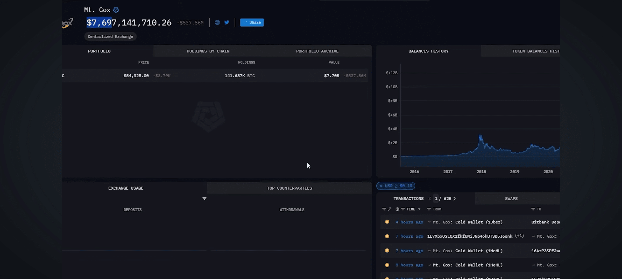
Task: Click the transactions page number field
Action: coord(436,198)
